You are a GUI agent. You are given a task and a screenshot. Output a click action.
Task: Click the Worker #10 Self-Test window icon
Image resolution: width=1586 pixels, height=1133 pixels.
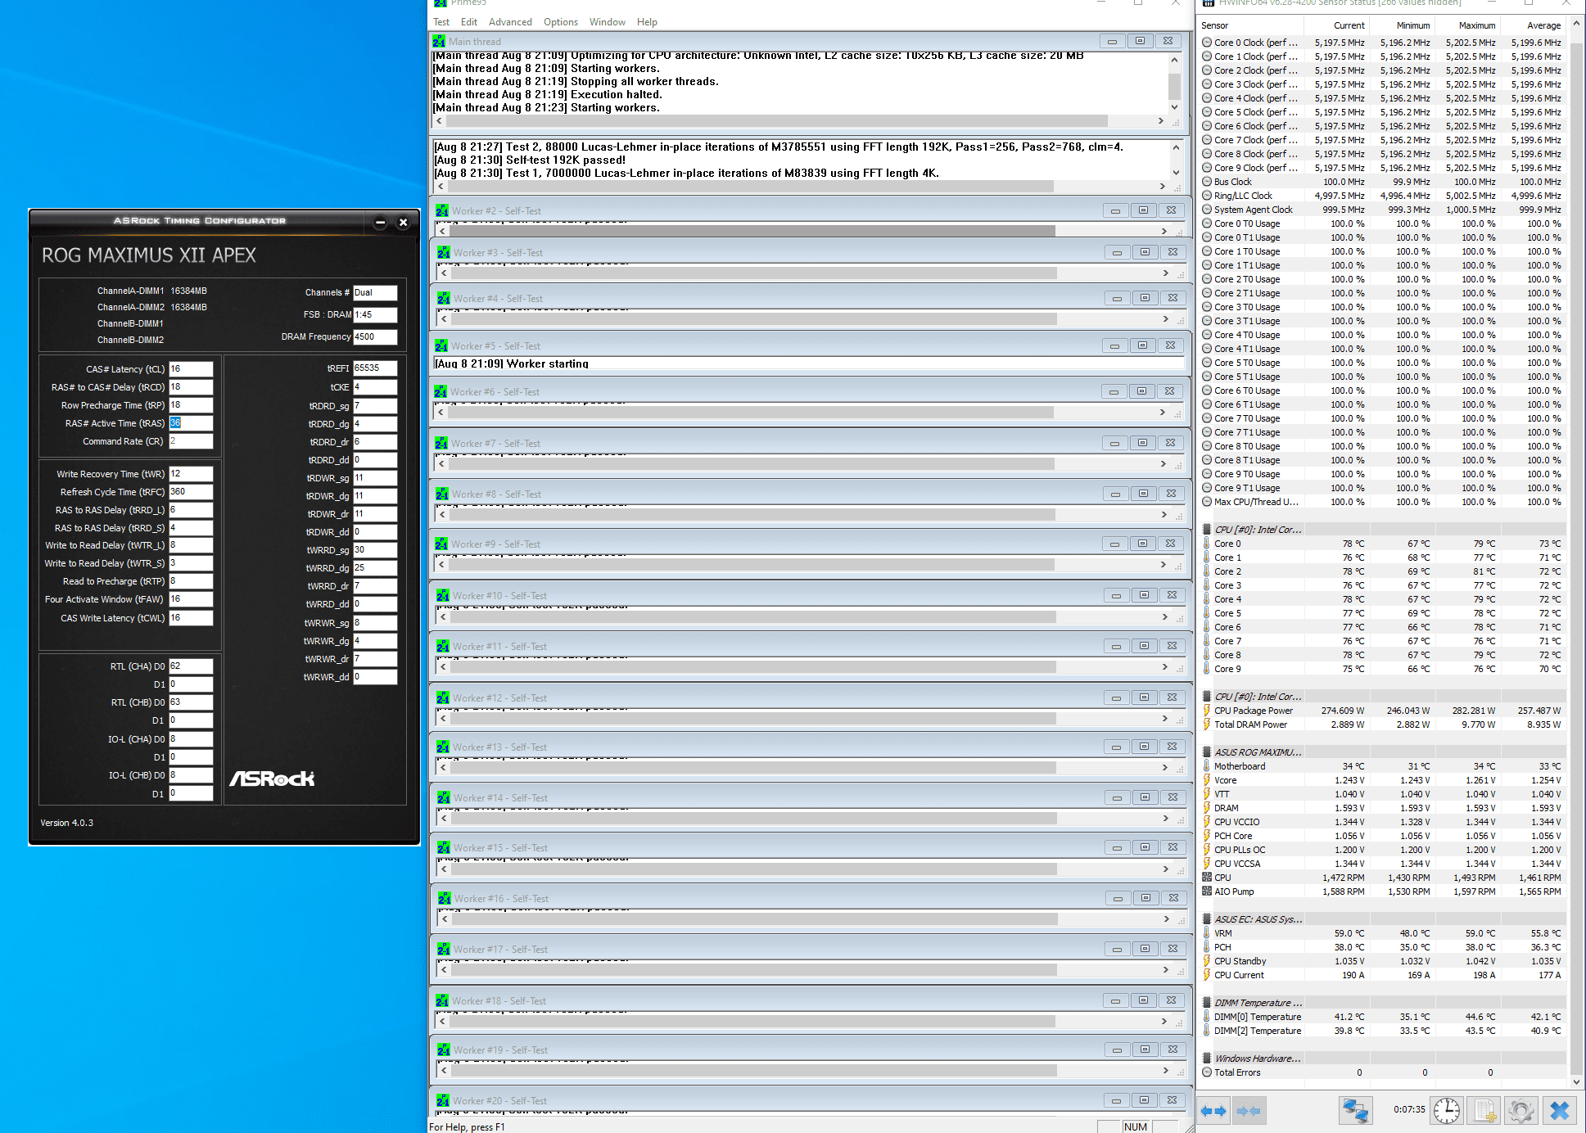443,596
